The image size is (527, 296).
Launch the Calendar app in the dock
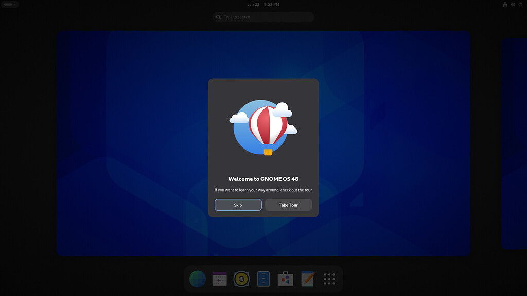tap(219, 279)
